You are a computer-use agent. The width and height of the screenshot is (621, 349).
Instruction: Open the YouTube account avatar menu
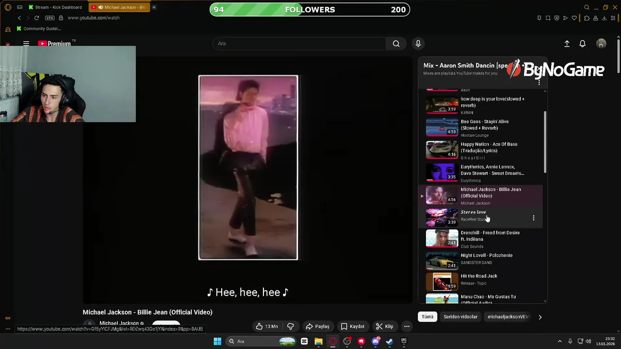(601, 44)
